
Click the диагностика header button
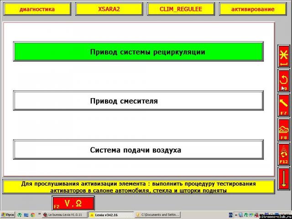coord(37,9)
